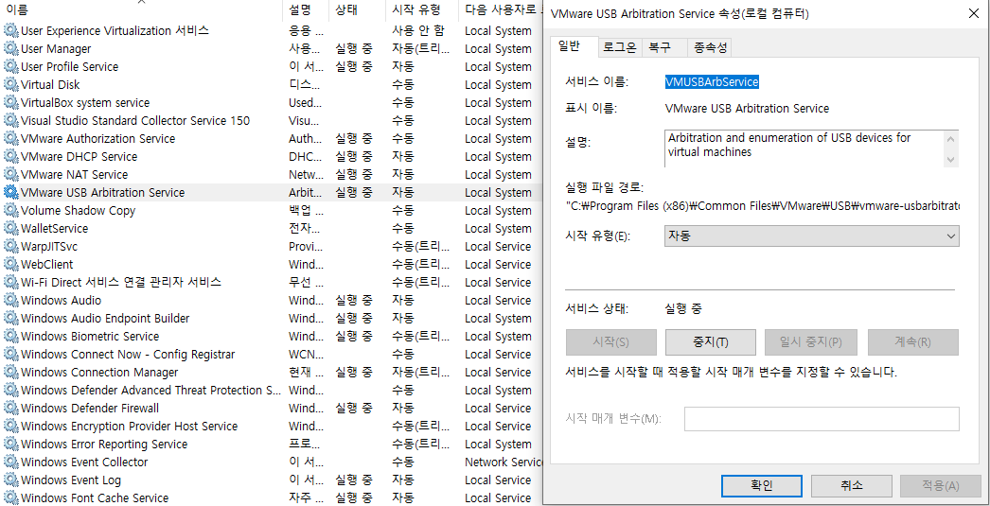Open the 복구 tab
The height and width of the screenshot is (506, 990).
[664, 47]
